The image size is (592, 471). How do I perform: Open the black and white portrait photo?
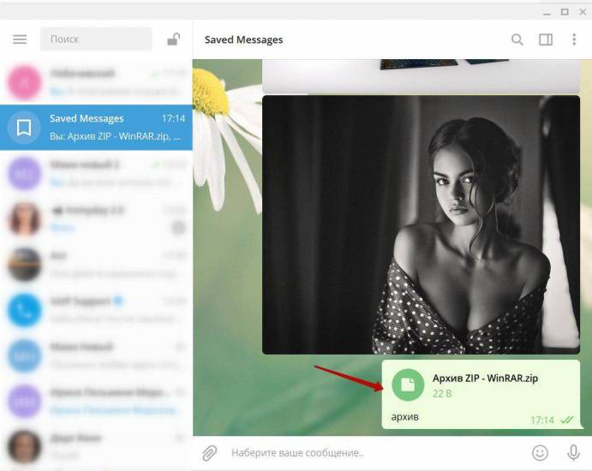tap(421, 224)
